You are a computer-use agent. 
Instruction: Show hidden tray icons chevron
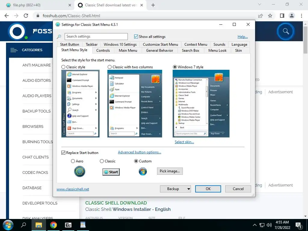[254, 225]
